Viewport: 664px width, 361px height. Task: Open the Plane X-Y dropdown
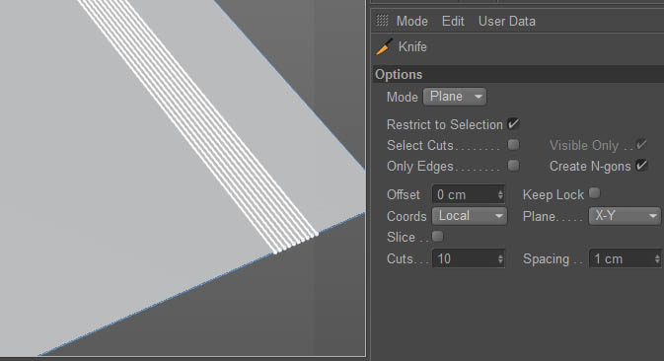click(625, 216)
